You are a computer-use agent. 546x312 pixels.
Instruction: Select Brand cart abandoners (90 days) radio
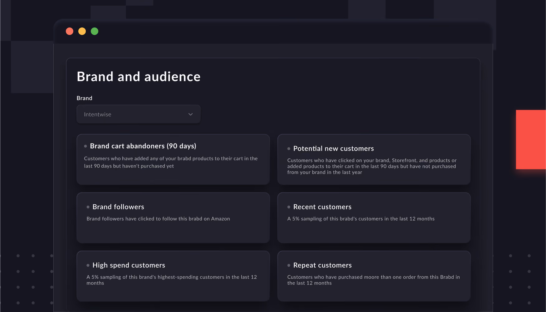click(85, 146)
